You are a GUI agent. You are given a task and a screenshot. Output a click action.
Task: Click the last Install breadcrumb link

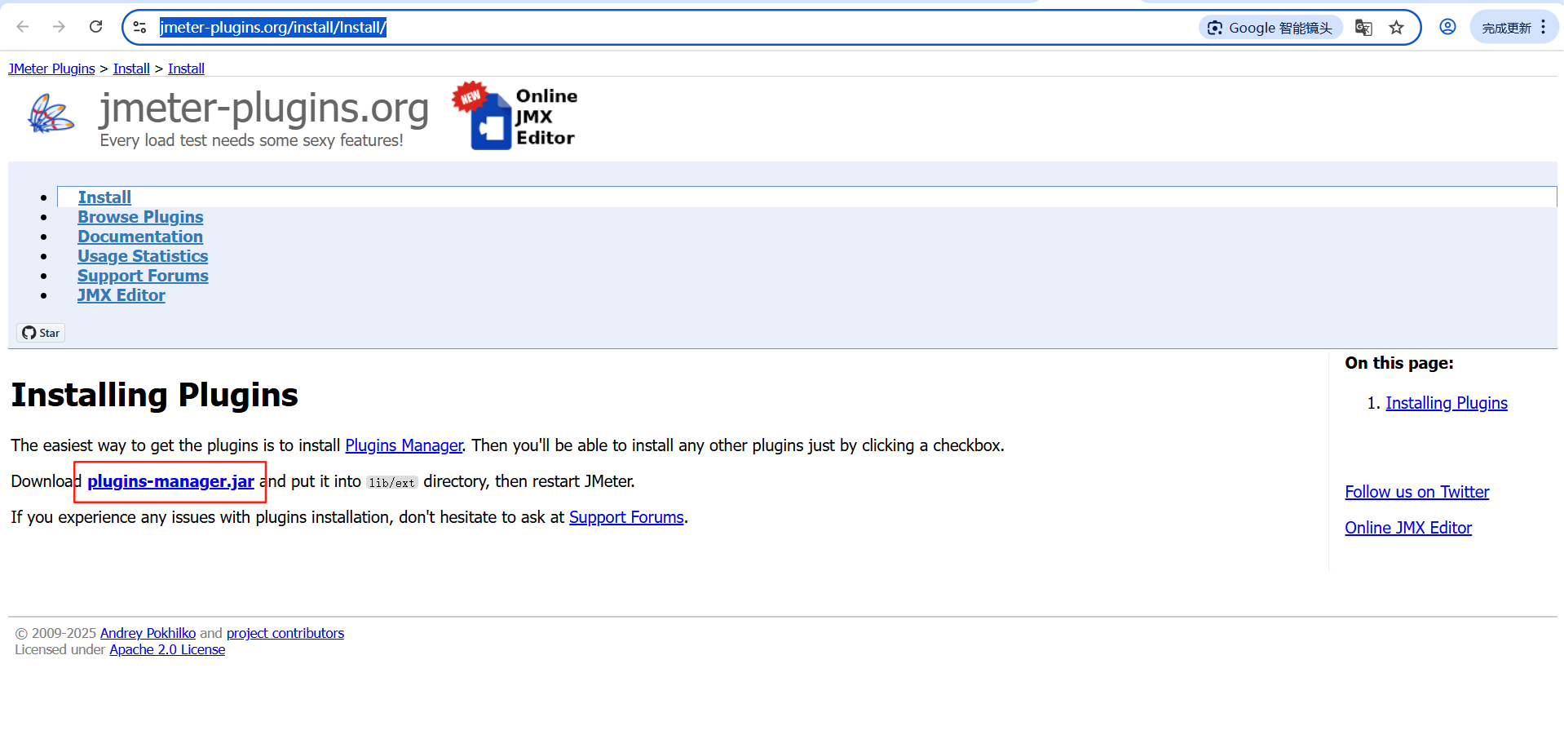186,69
